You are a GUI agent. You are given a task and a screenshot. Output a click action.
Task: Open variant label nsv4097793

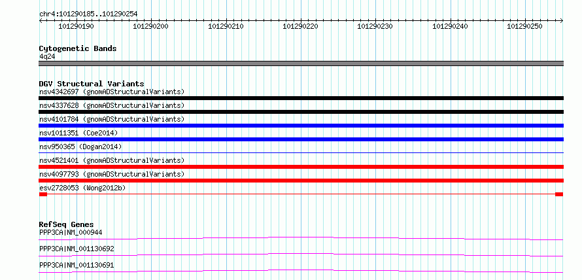(x=112, y=174)
